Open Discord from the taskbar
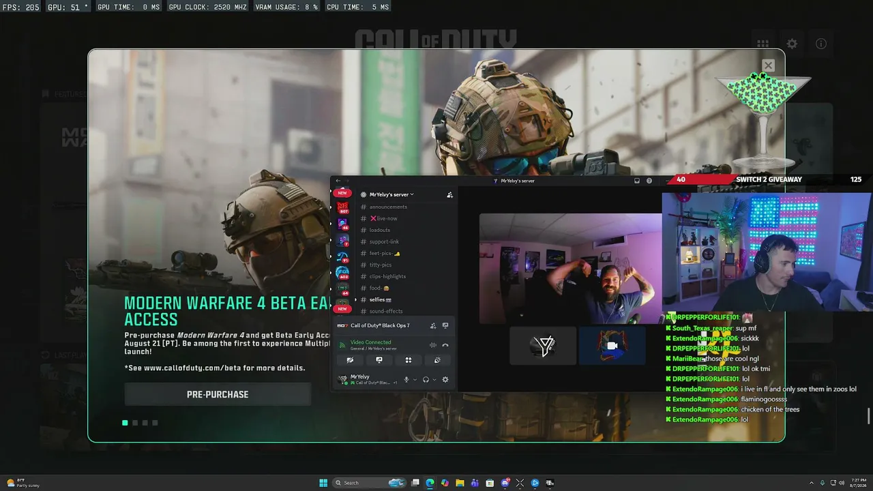The height and width of the screenshot is (491, 873). tap(505, 483)
